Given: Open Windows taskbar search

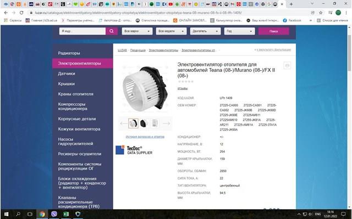Looking at the screenshot, I should [18, 214].
